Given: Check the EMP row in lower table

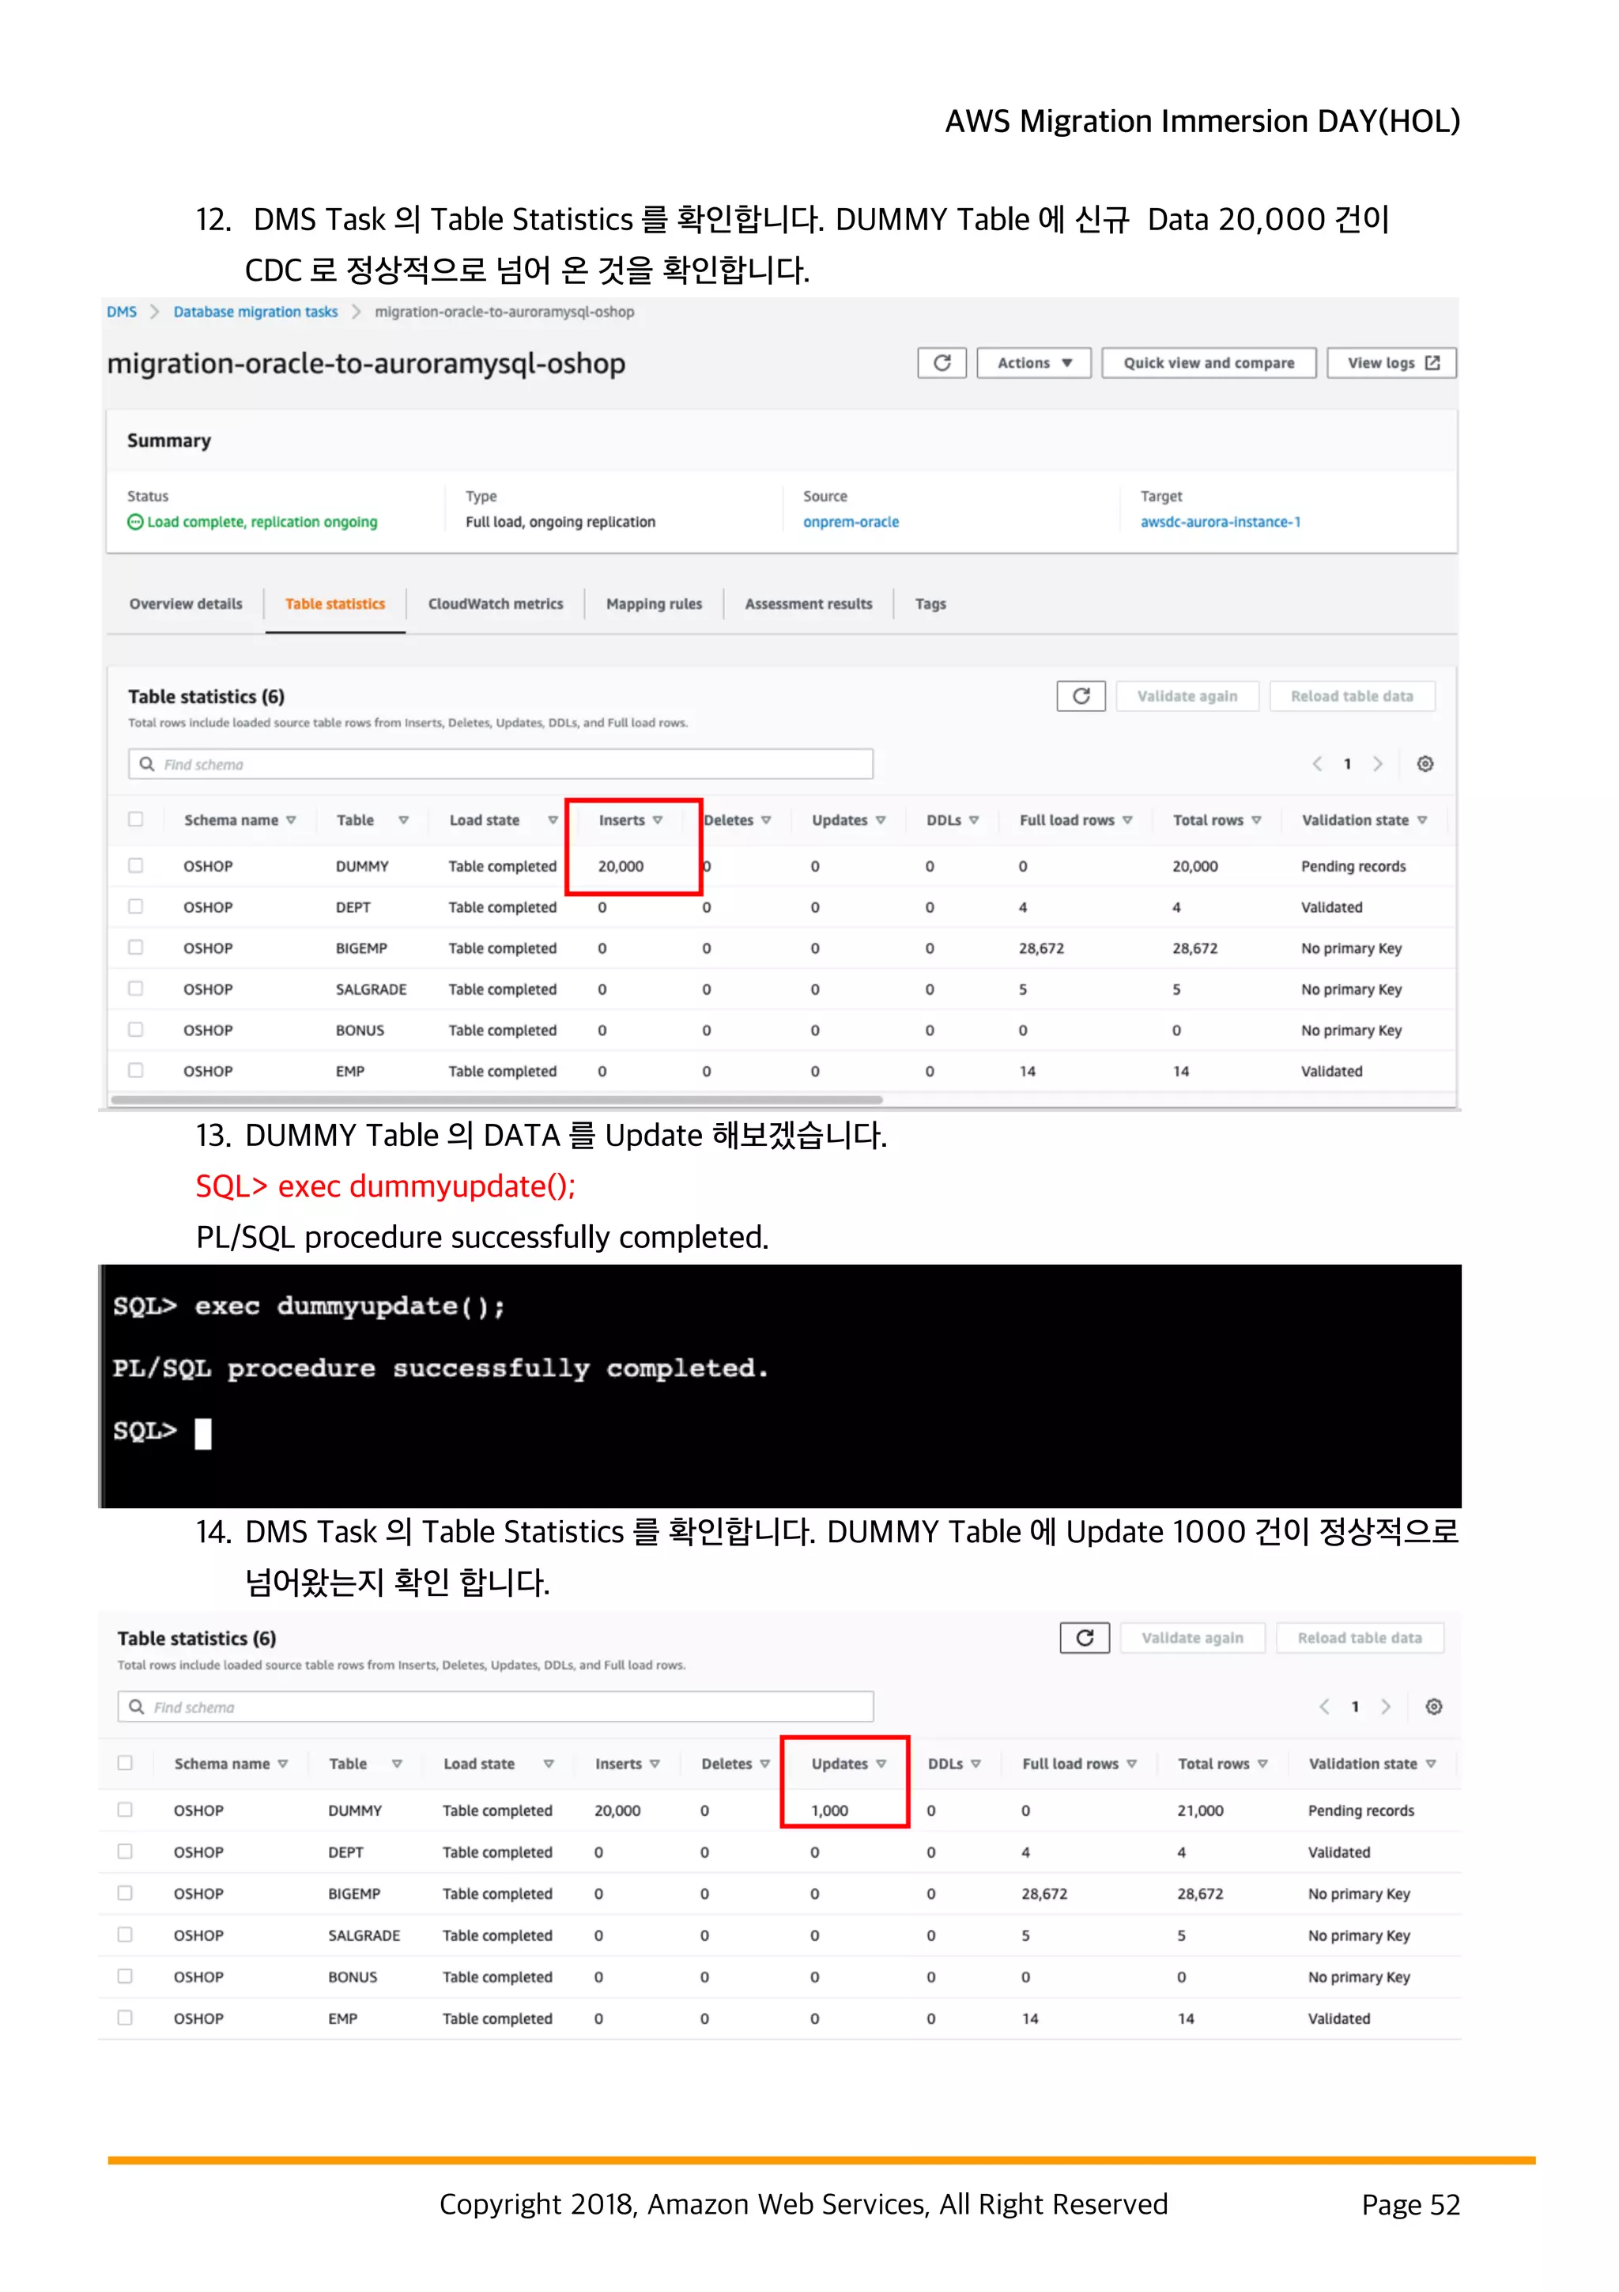Looking at the screenshot, I should 125,2018.
